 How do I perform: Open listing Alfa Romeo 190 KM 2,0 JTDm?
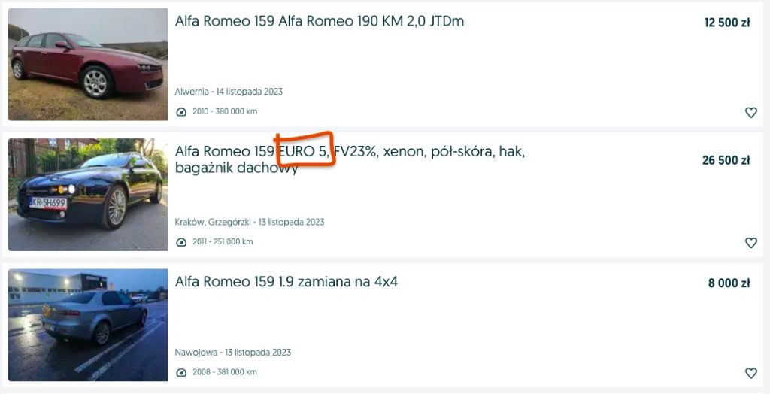click(x=319, y=21)
